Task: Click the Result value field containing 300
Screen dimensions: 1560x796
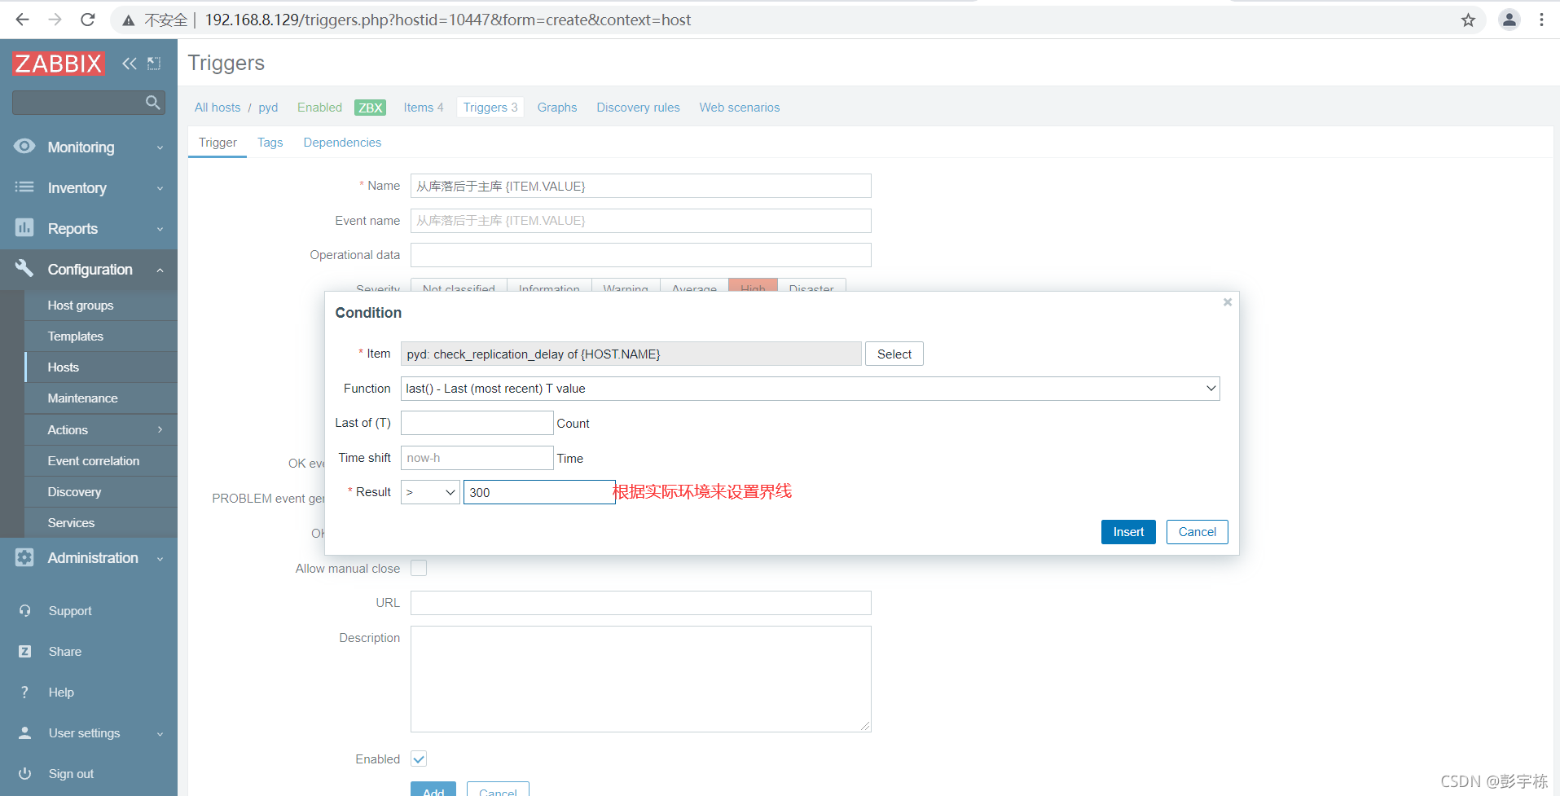Action: pos(539,492)
